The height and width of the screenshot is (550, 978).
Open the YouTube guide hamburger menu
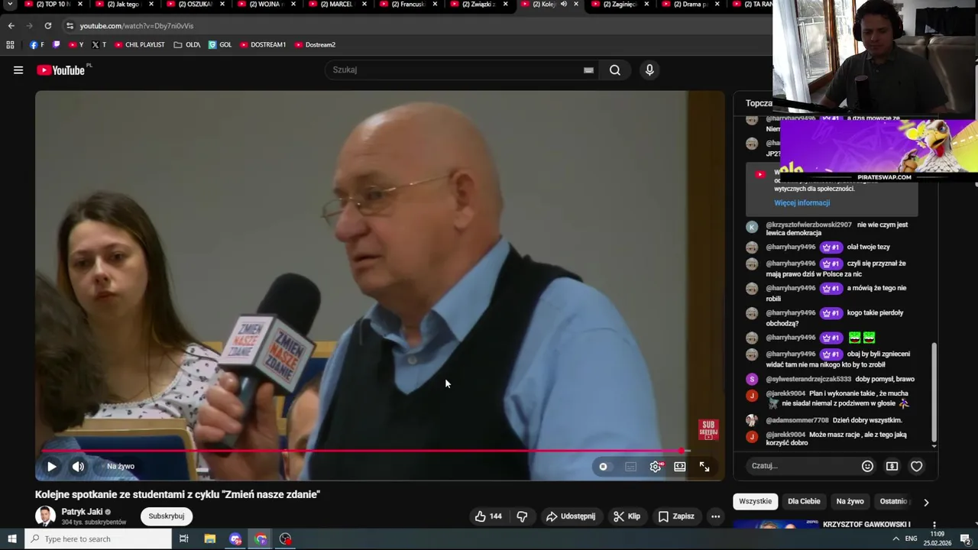click(18, 70)
